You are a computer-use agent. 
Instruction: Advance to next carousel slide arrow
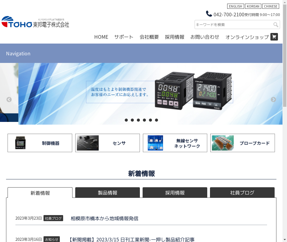coord(273,100)
